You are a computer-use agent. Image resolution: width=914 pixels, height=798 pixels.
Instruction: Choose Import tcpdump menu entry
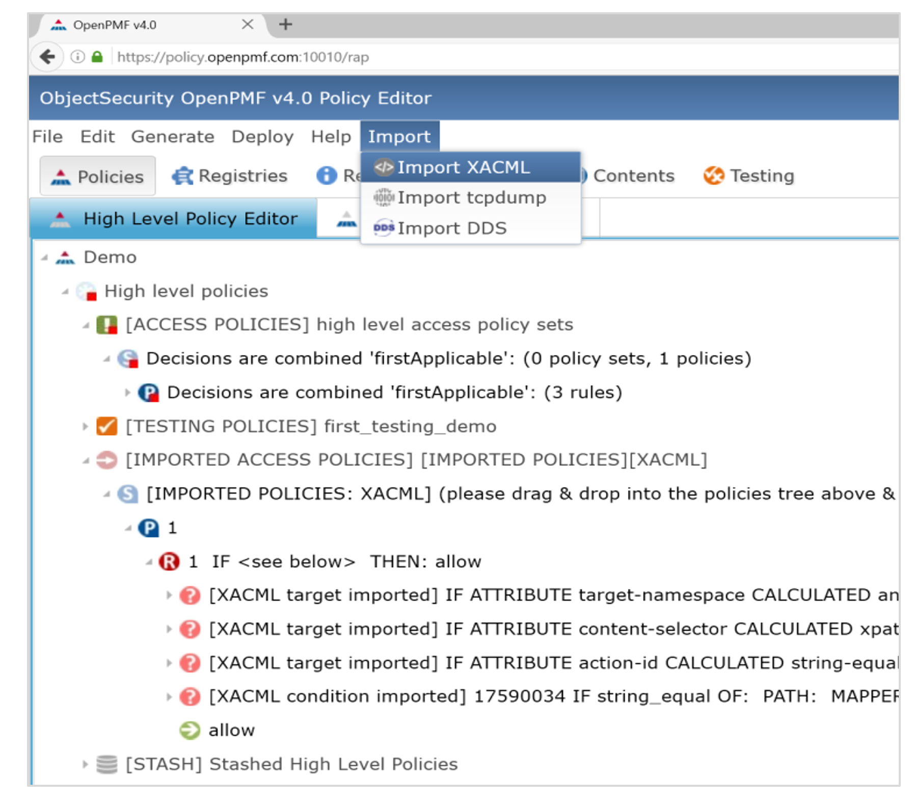(471, 197)
